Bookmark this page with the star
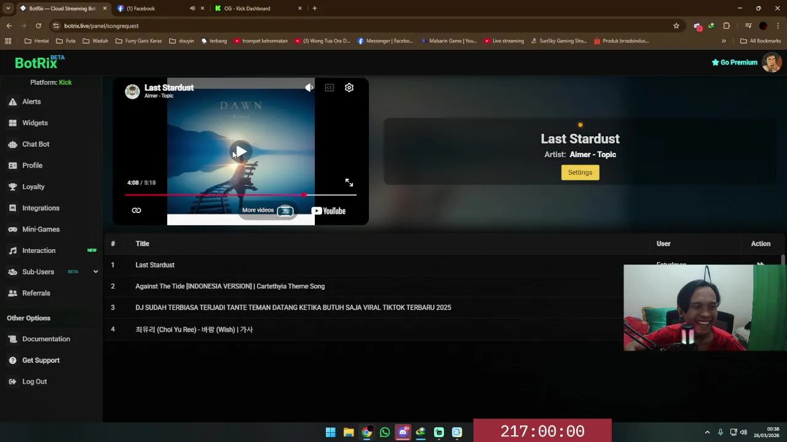Viewport: 787px width, 442px height. [x=676, y=26]
